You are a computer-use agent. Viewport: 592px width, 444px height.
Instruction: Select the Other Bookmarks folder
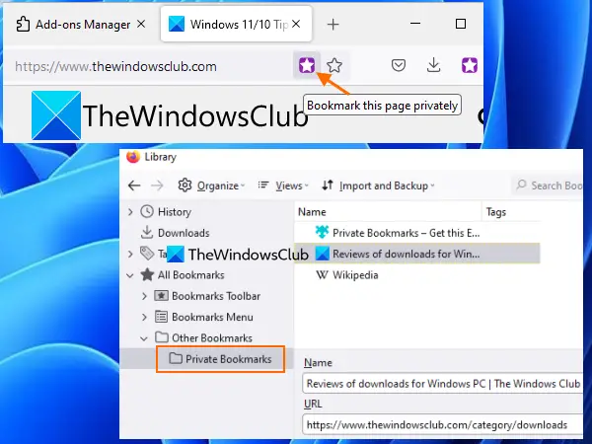tap(212, 337)
